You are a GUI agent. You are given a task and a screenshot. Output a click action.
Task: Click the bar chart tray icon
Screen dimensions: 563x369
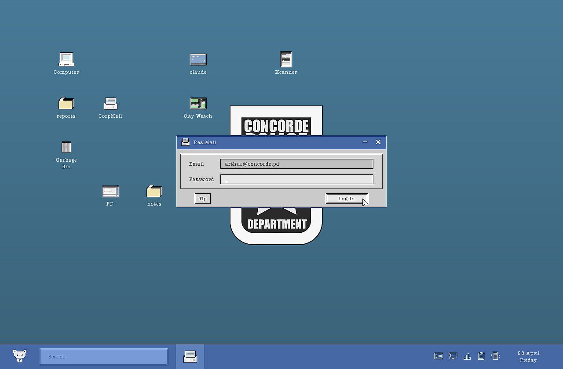[467, 356]
